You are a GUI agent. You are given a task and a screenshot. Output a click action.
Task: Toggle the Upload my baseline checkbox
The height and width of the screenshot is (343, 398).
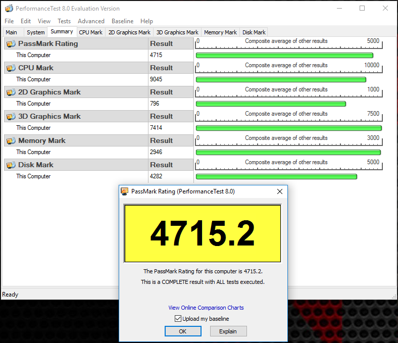point(178,318)
